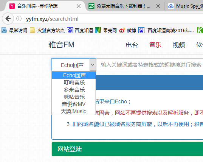Click the green 网站登陆 panel header
Image resolution: width=203 pixels, height=162 pixels.
(127, 149)
